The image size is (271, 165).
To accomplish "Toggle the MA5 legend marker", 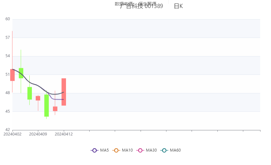I will tap(94, 150).
